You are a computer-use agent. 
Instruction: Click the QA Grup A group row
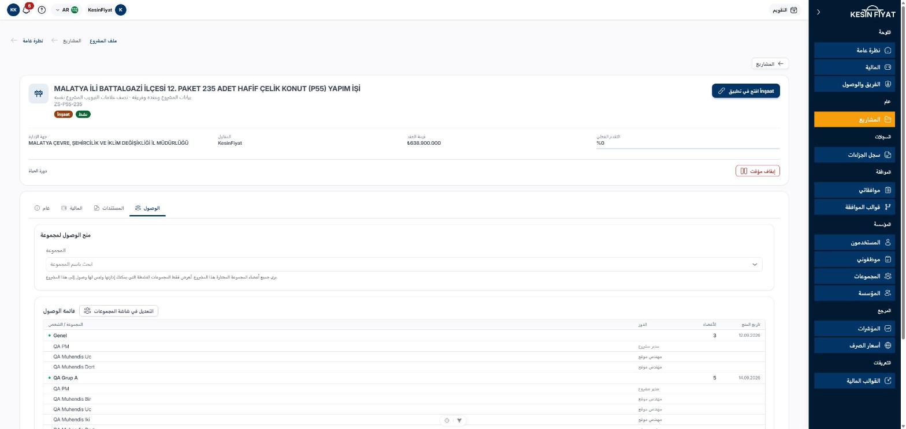(x=404, y=378)
